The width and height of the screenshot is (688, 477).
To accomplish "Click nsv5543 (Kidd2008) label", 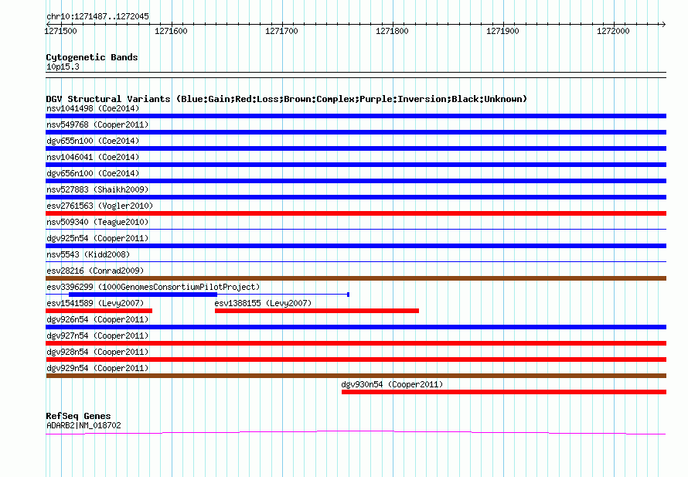I will [88, 254].
